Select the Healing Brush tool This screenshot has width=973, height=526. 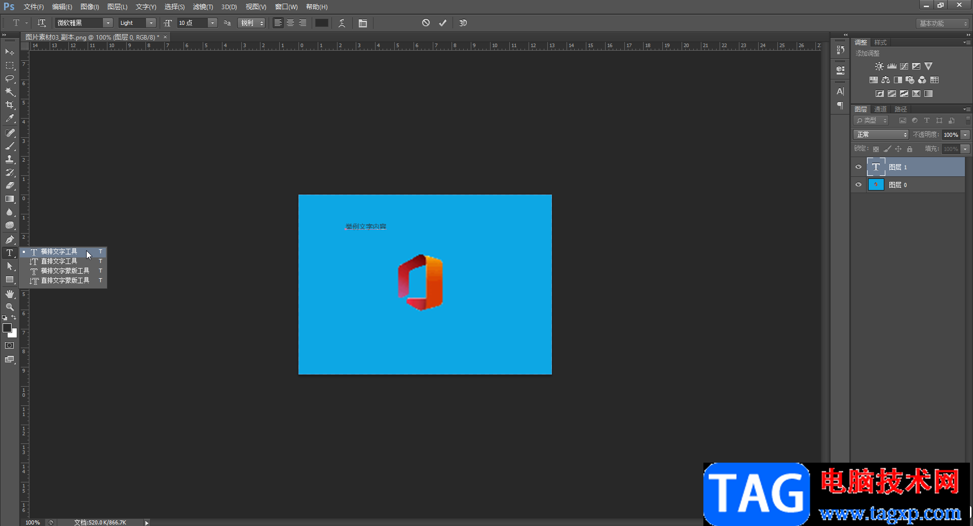10,133
